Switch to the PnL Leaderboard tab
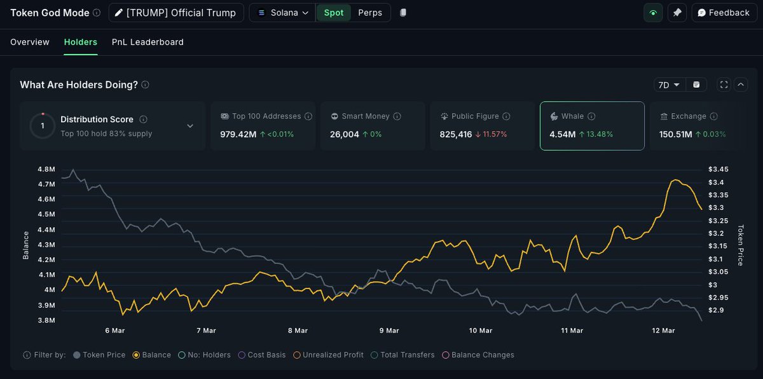 click(148, 42)
